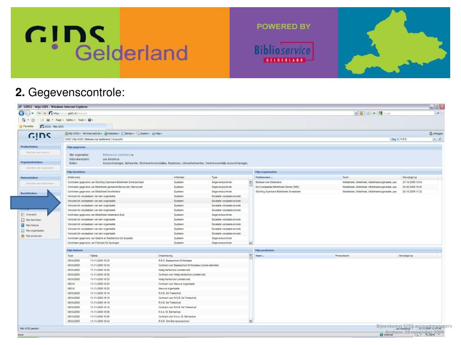Screen dimensions: 461x345
Task: Click the GIDS search magnifier icon
Action: (440, 139)
